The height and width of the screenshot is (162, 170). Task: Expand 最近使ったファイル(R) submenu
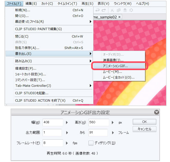49,21
